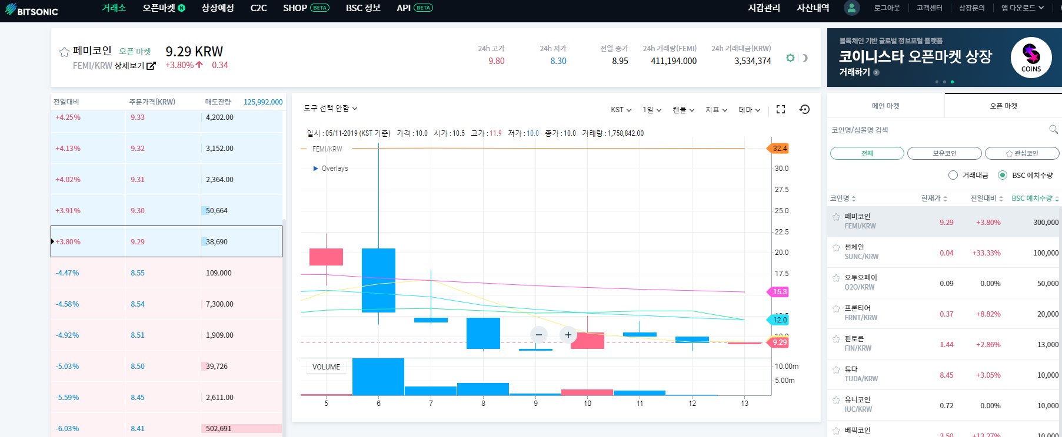Select the BSC 예치수량 radio button
Viewport: 1062px width, 437px height.
(x=1003, y=175)
